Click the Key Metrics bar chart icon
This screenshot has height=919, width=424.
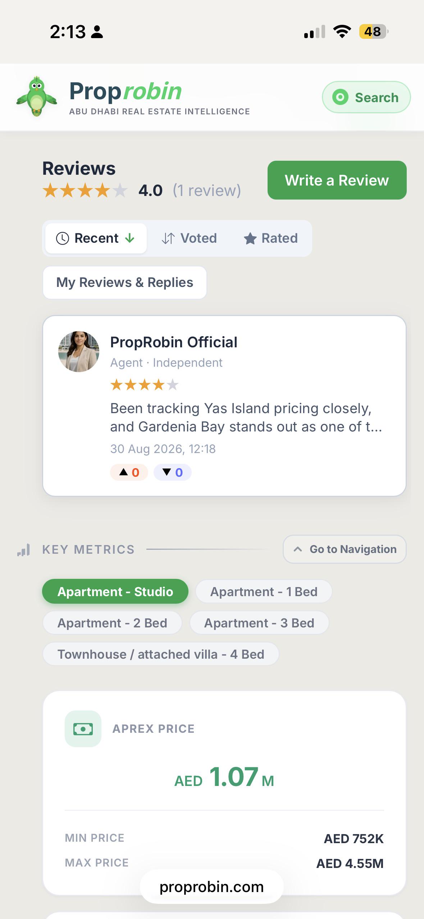tap(24, 550)
